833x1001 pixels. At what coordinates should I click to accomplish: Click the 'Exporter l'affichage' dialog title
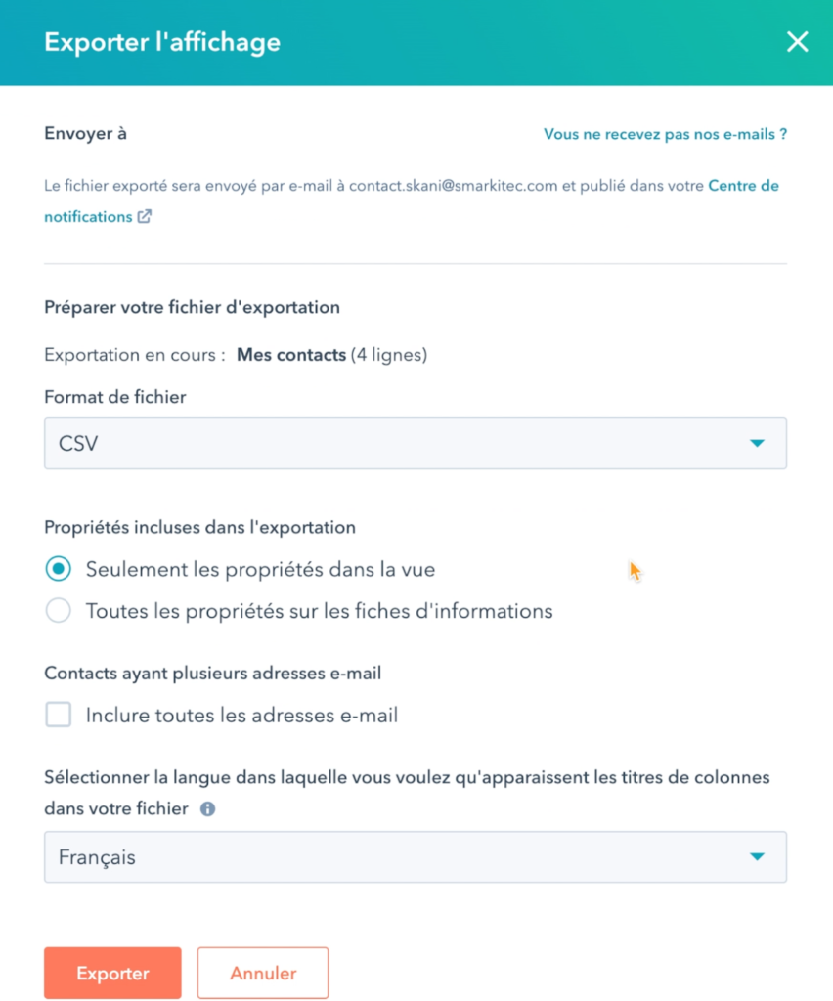162,42
